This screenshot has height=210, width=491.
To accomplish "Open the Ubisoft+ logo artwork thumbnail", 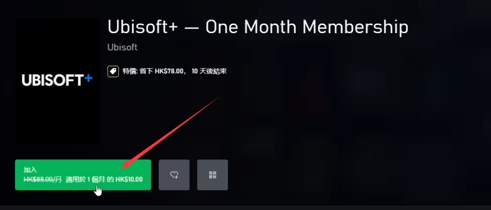I will coord(58,81).
